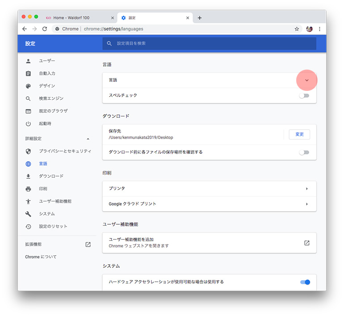344x316 pixels.
Task: Open the Chrome three-dot menu
Action: pos(319,29)
